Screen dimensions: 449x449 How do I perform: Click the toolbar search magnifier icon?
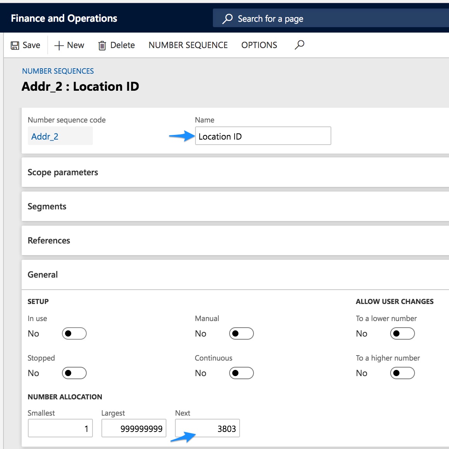coord(300,45)
